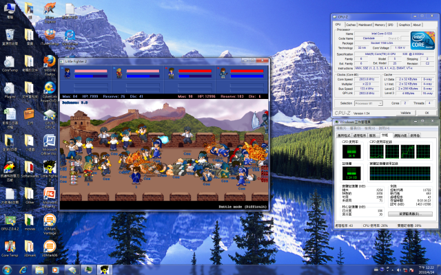This screenshot has width=441, height=275.
Task: Click the volume speaker tray icon
Action: coord(399,270)
